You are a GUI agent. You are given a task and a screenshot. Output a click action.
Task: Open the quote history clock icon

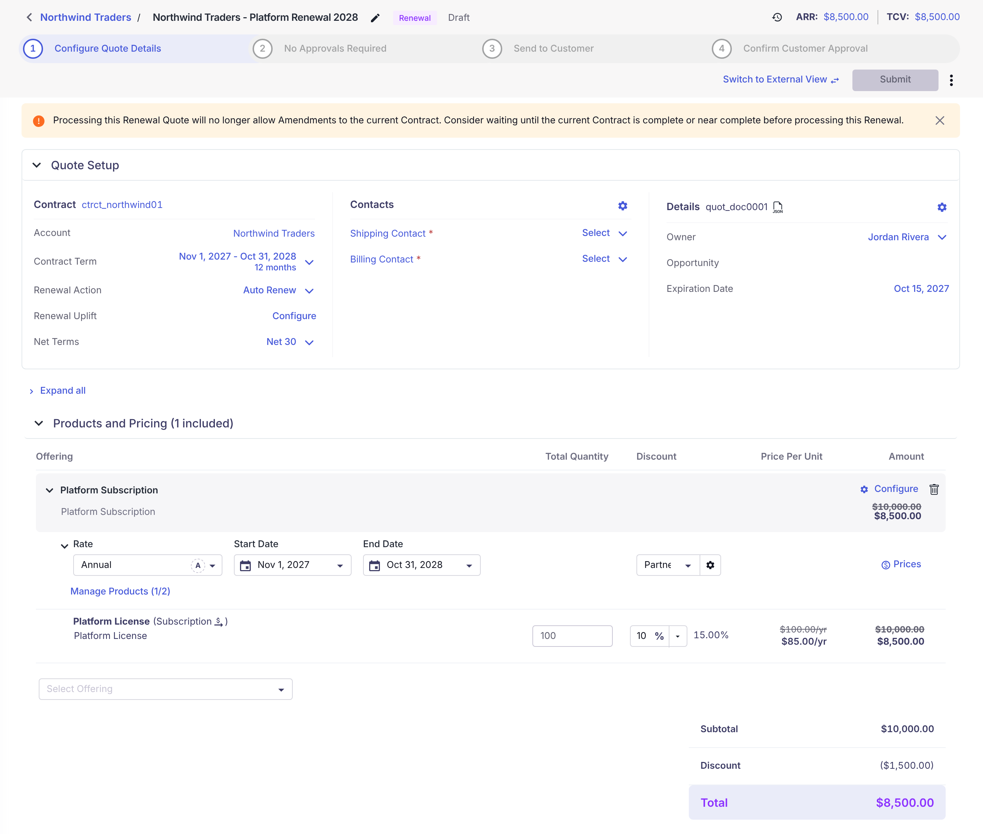[x=777, y=18]
